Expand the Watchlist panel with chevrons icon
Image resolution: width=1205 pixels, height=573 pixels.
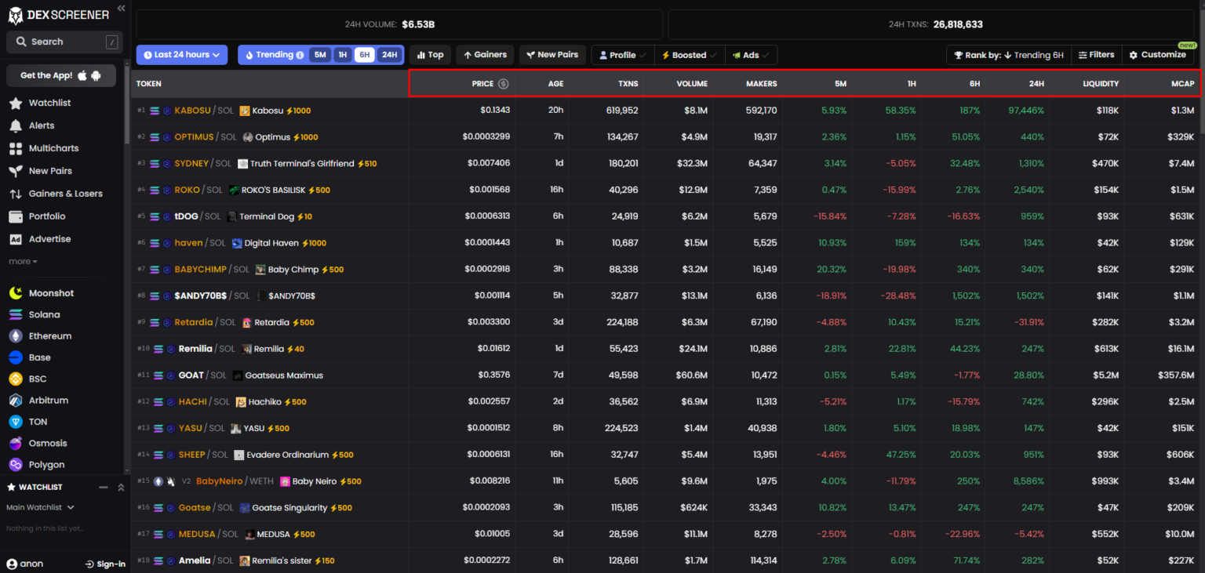point(121,488)
